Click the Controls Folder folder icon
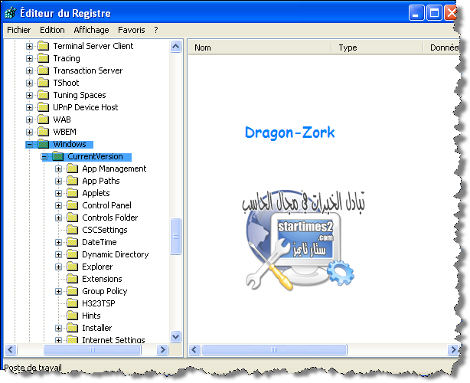This screenshot has width=470, height=383. coord(72,218)
